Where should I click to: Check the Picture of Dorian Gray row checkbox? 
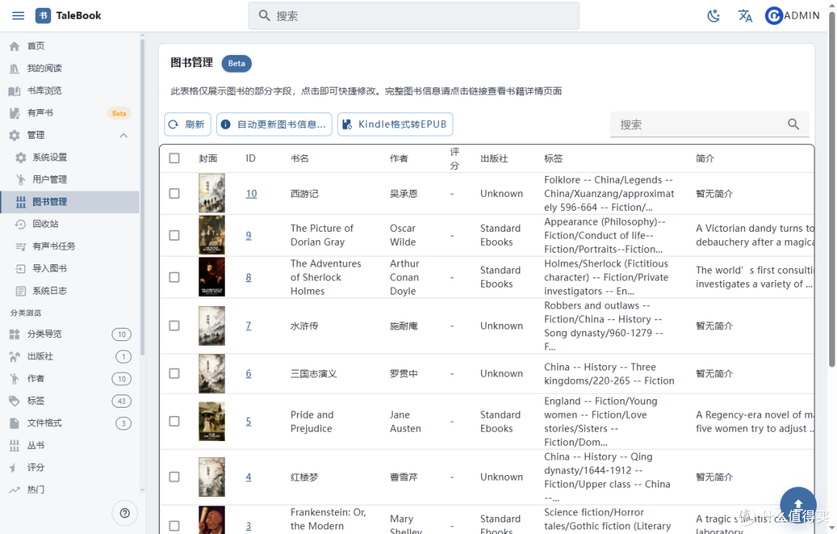[174, 235]
